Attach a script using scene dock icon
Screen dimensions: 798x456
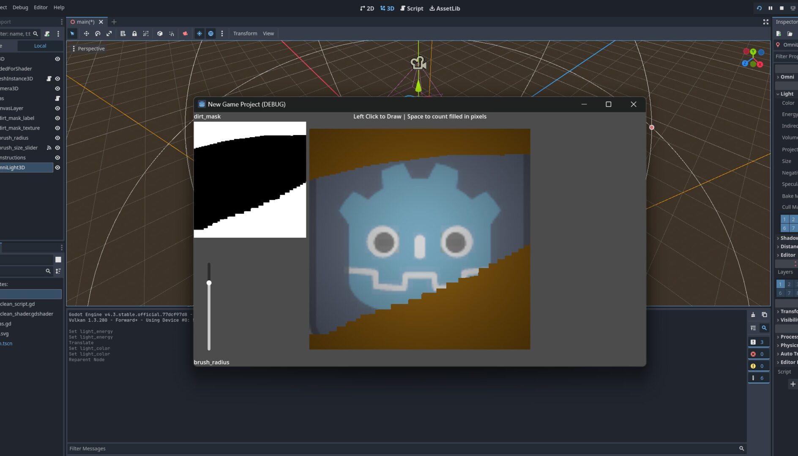(47, 34)
